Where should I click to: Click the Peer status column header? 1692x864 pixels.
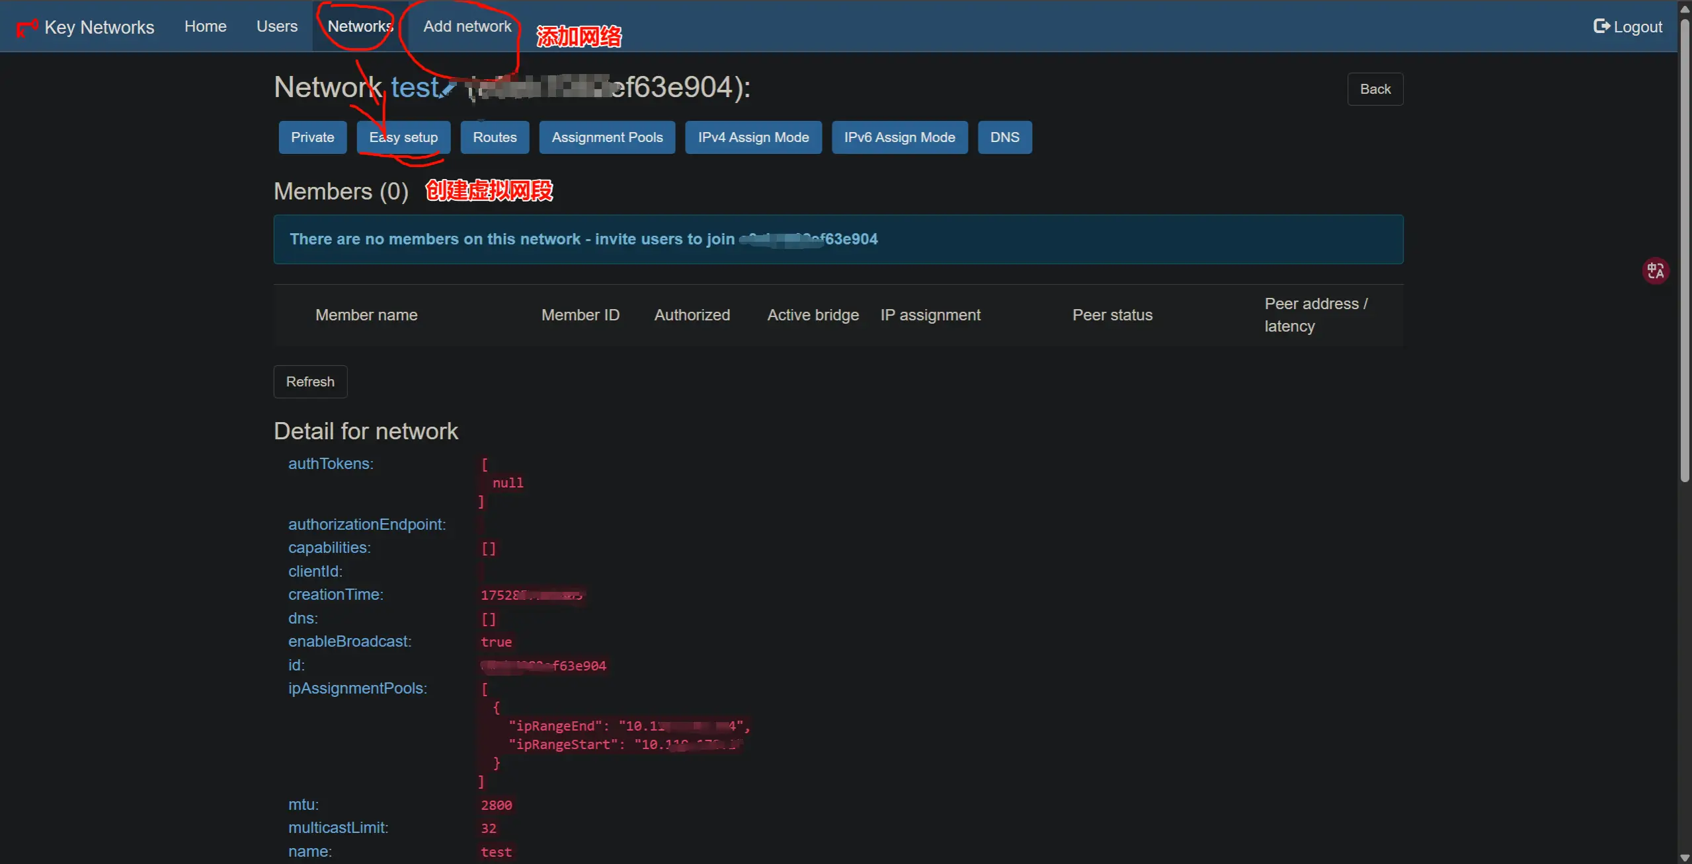coord(1112,315)
